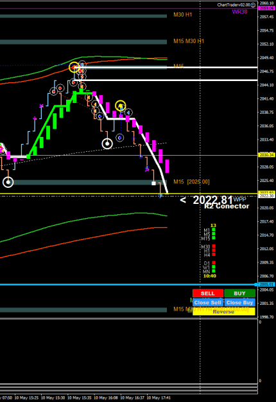The image size is (276, 402).
Task: Select the magenta 2059.06 price tag
Action: (266, 8)
